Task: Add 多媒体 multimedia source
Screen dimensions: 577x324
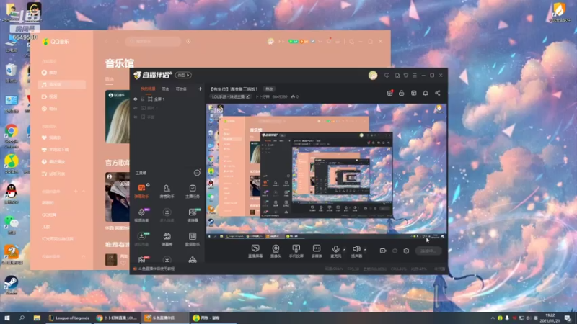Action: [x=317, y=251]
